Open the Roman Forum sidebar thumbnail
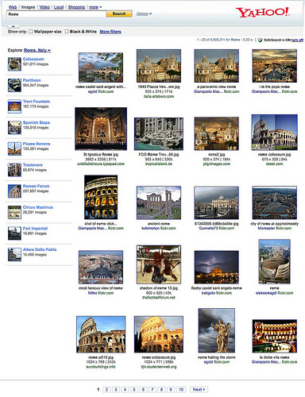Viewport: 305px width, 397px height. pyautogui.click(x=14, y=191)
